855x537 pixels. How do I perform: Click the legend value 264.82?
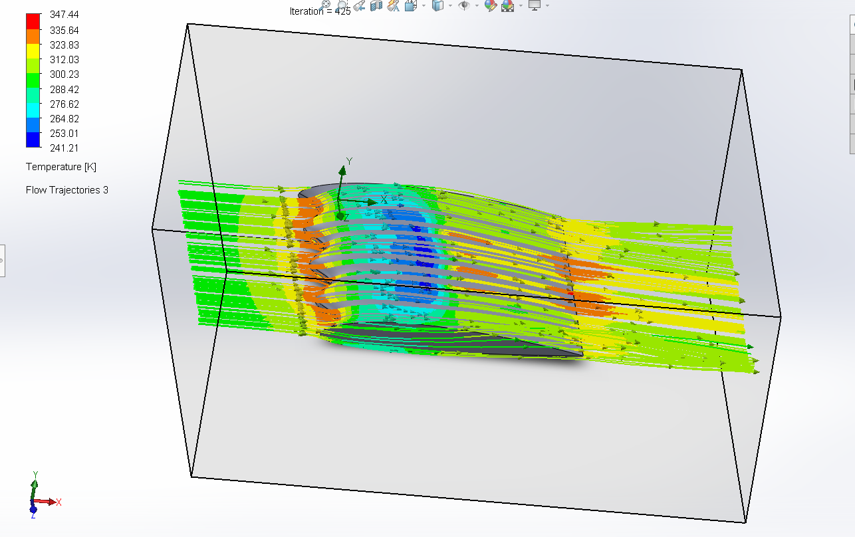tap(64, 119)
